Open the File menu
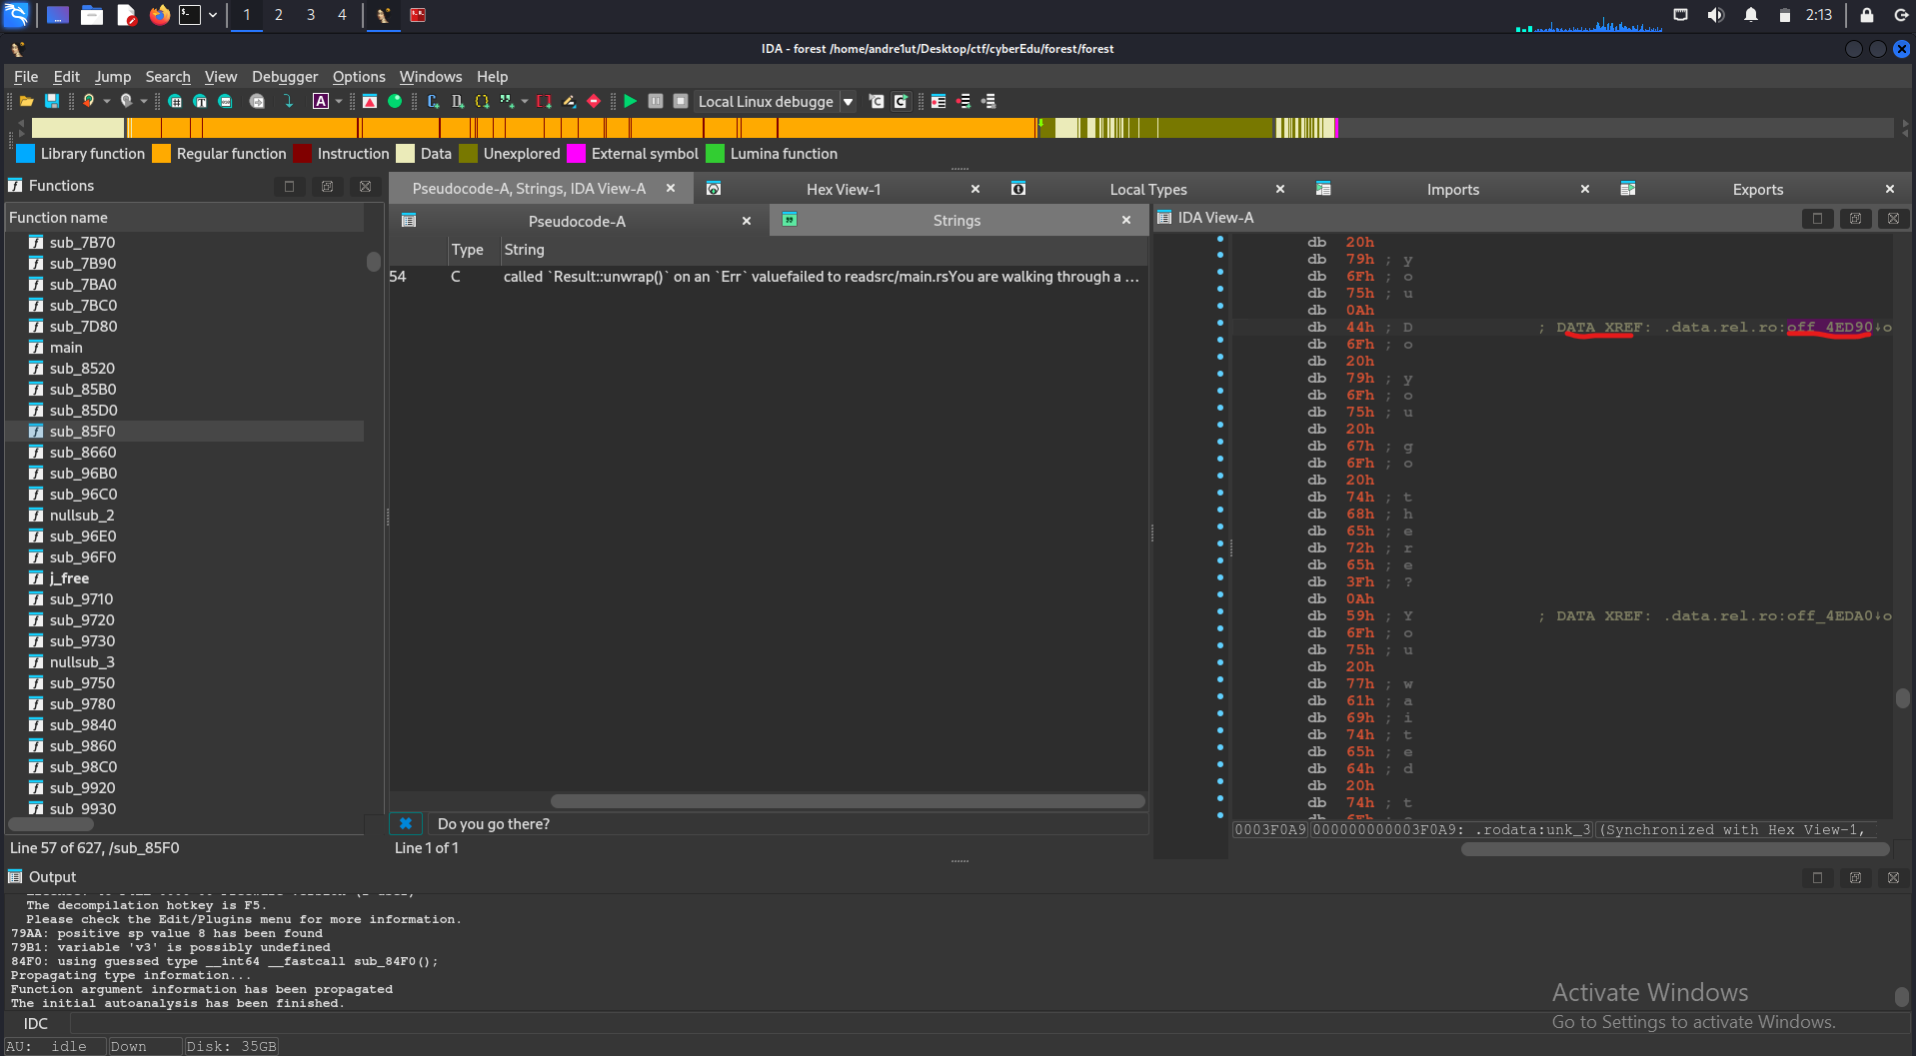 [26, 76]
